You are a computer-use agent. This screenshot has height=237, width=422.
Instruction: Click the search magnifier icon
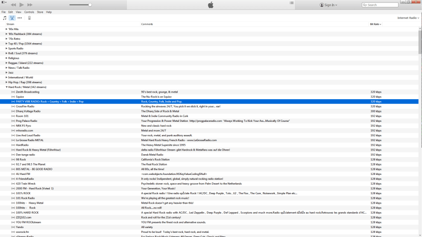[x=365, y=5]
